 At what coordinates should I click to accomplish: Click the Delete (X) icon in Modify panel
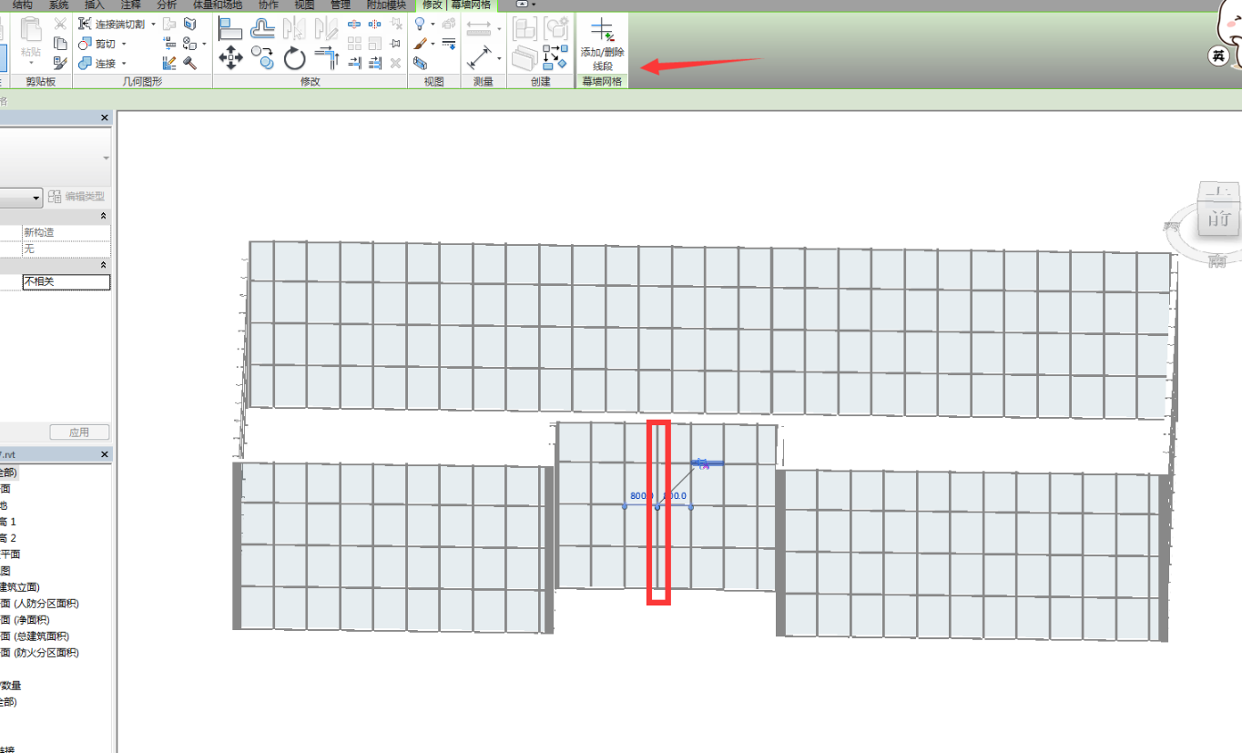pos(395,63)
